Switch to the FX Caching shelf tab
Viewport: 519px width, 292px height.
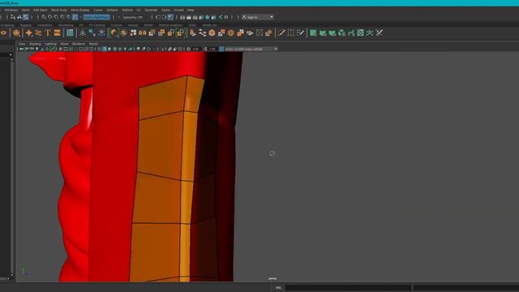pos(97,25)
